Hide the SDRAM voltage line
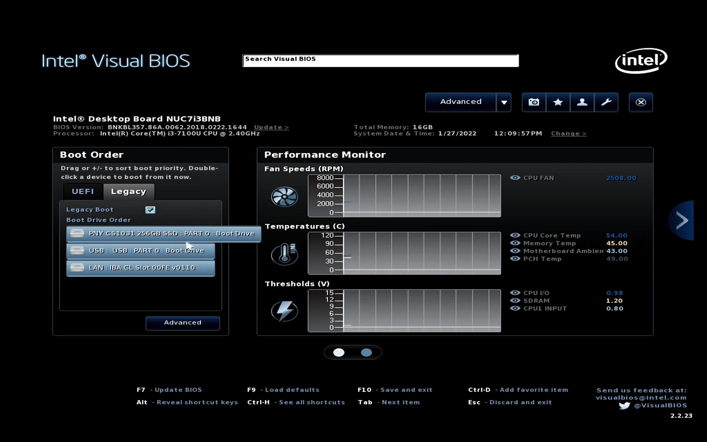The width and height of the screenshot is (707, 442). pyautogui.click(x=515, y=300)
